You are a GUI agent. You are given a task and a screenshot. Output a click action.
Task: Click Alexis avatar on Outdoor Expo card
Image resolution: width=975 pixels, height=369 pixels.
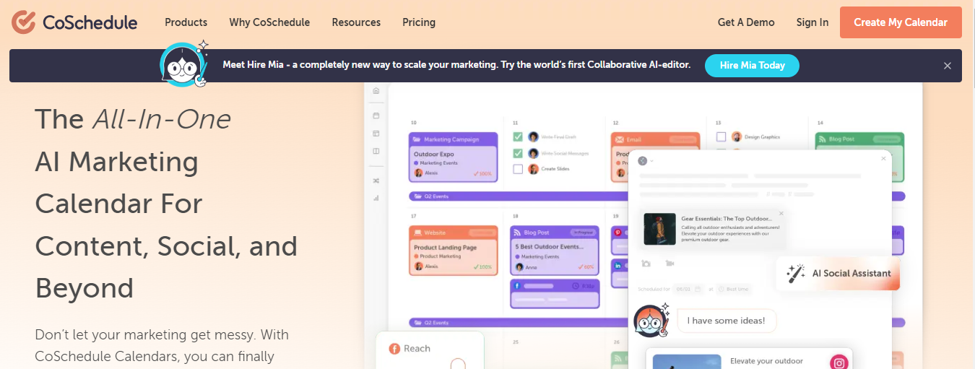pos(418,173)
